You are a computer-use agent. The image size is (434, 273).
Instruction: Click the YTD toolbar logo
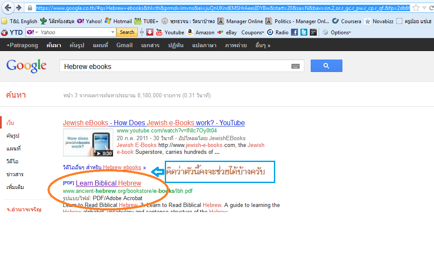[x=12, y=33]
